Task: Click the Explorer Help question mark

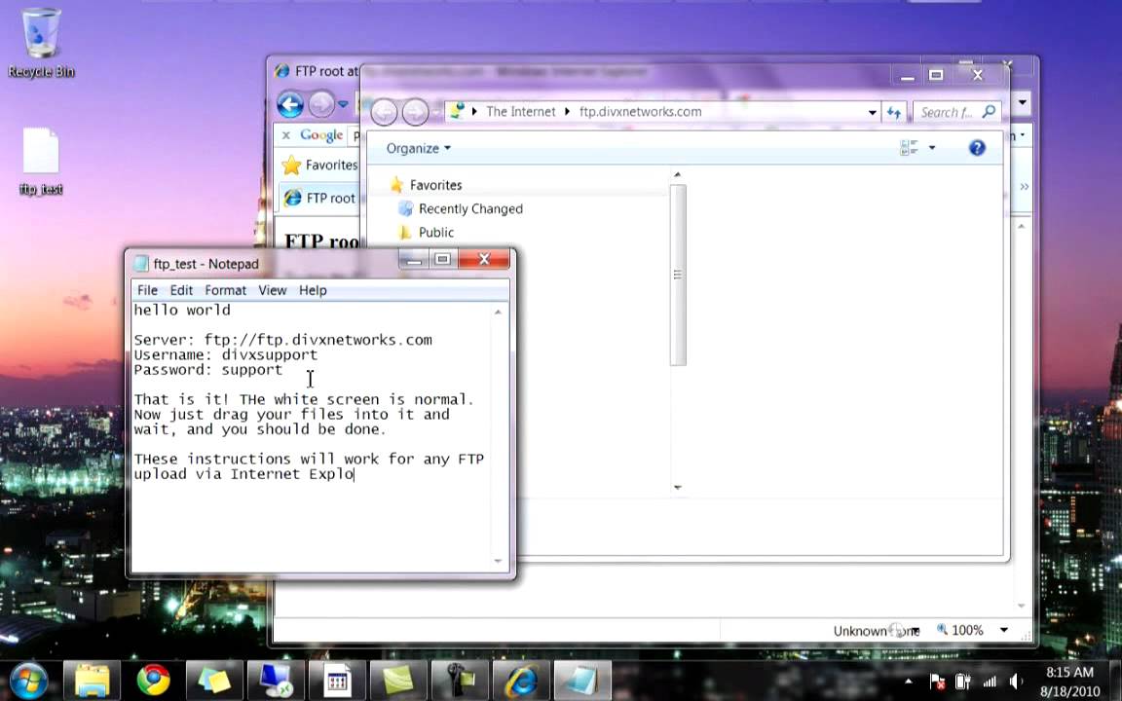Action: coord(977,147)
